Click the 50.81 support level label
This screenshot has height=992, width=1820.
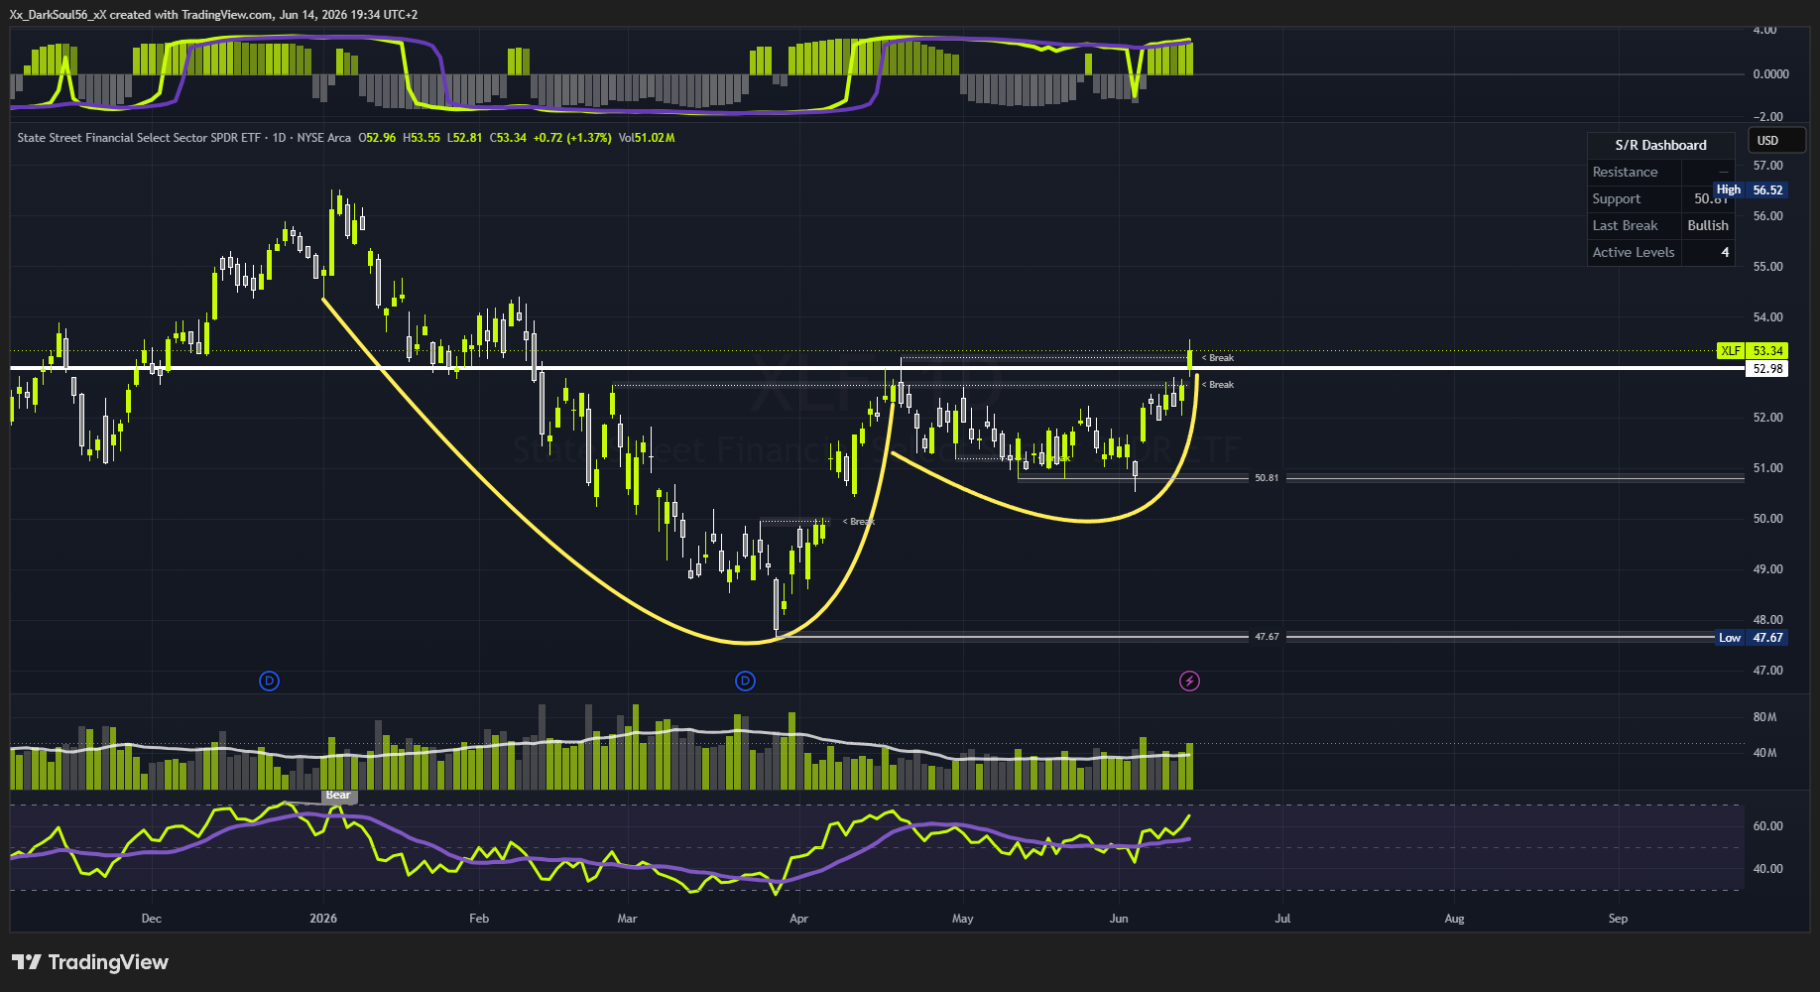point(1267,478)
